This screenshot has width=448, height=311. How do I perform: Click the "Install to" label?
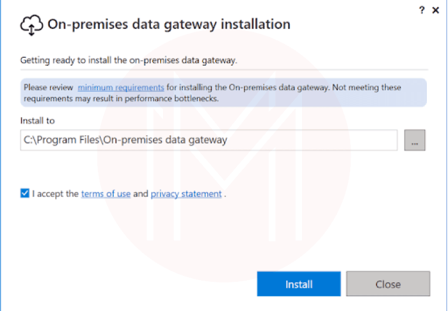click(38, 121)
